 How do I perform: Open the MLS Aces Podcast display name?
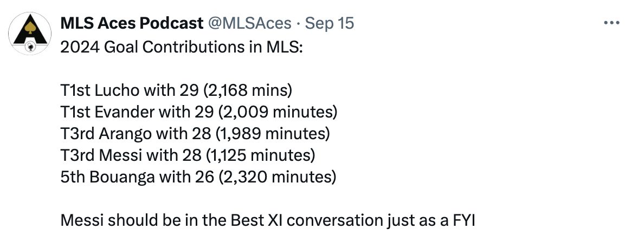132,23
